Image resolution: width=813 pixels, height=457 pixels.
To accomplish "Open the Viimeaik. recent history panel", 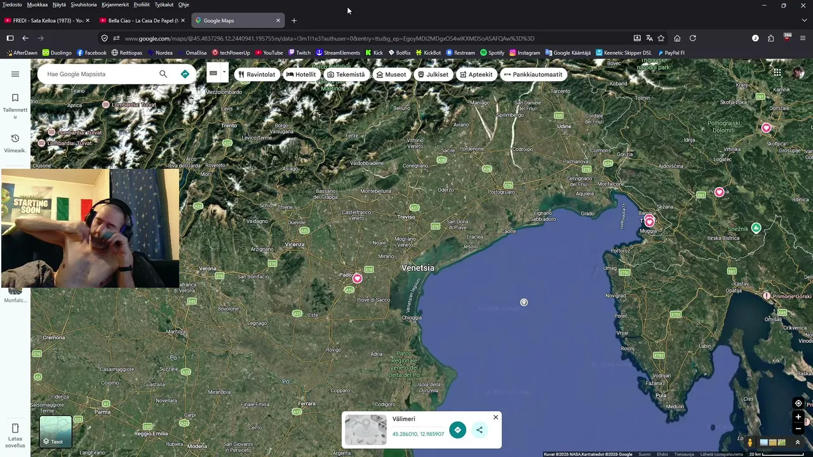I will tap(15, 143).
